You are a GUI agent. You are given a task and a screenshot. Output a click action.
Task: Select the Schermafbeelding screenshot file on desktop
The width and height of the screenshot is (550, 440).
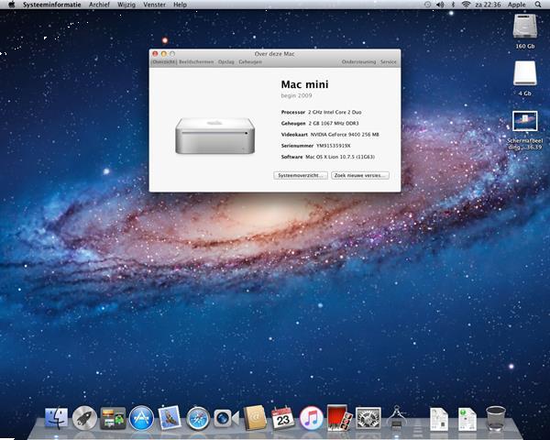pyautogui.click(x=524, y=121)
